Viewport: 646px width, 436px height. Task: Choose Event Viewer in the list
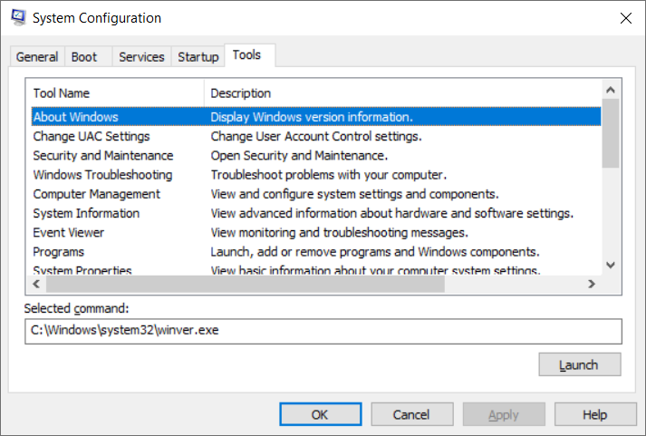(x=316, y=233)
